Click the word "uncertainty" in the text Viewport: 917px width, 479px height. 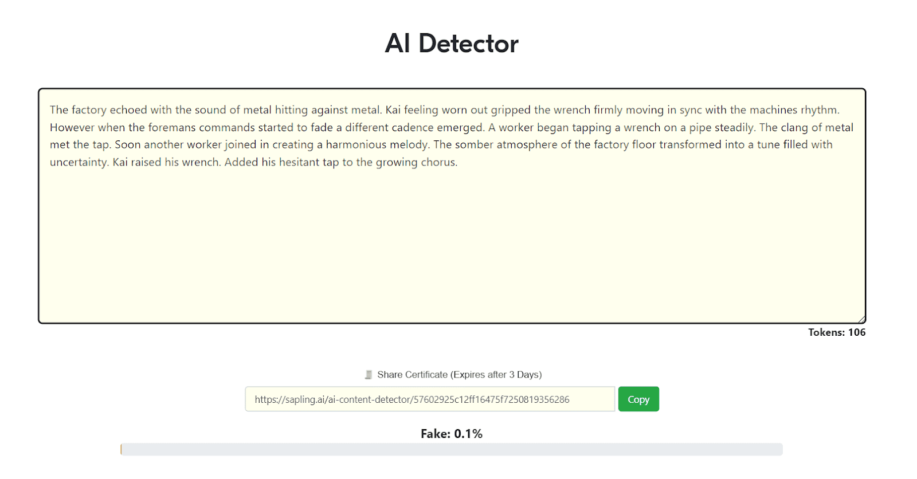(79, 162)
